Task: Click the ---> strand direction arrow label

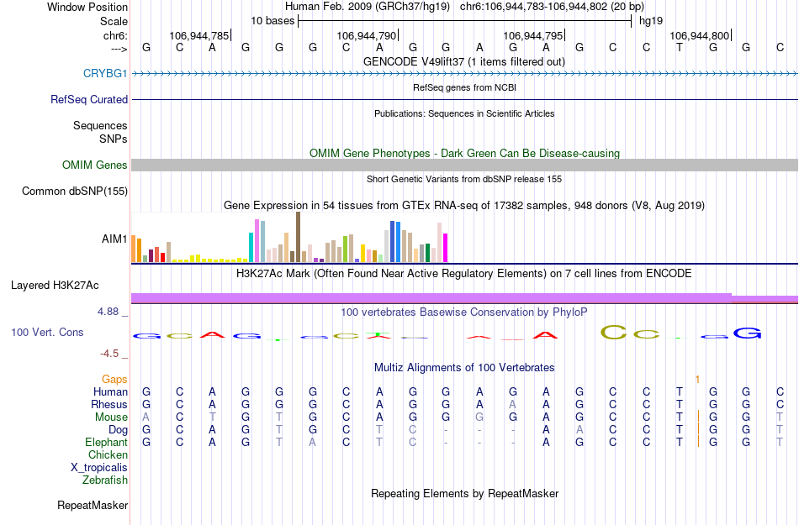Action: pos(119,49)
